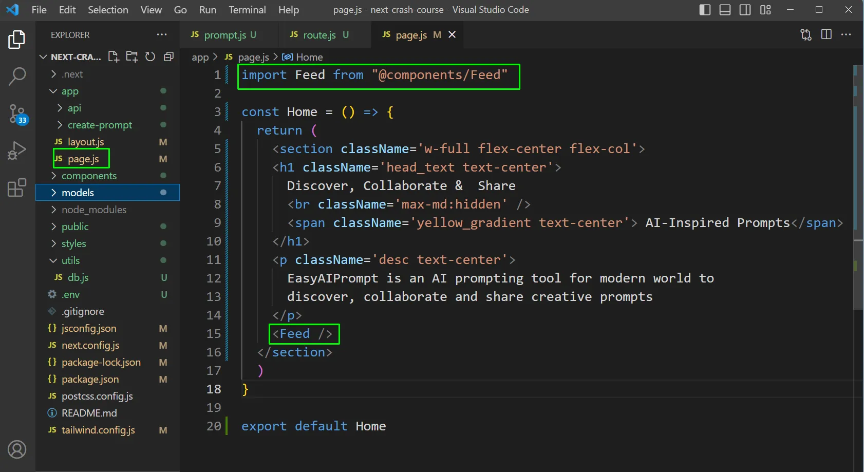Expand the api folder
The height and width of the screenshot is (472, 864).
tap(108, 108)
